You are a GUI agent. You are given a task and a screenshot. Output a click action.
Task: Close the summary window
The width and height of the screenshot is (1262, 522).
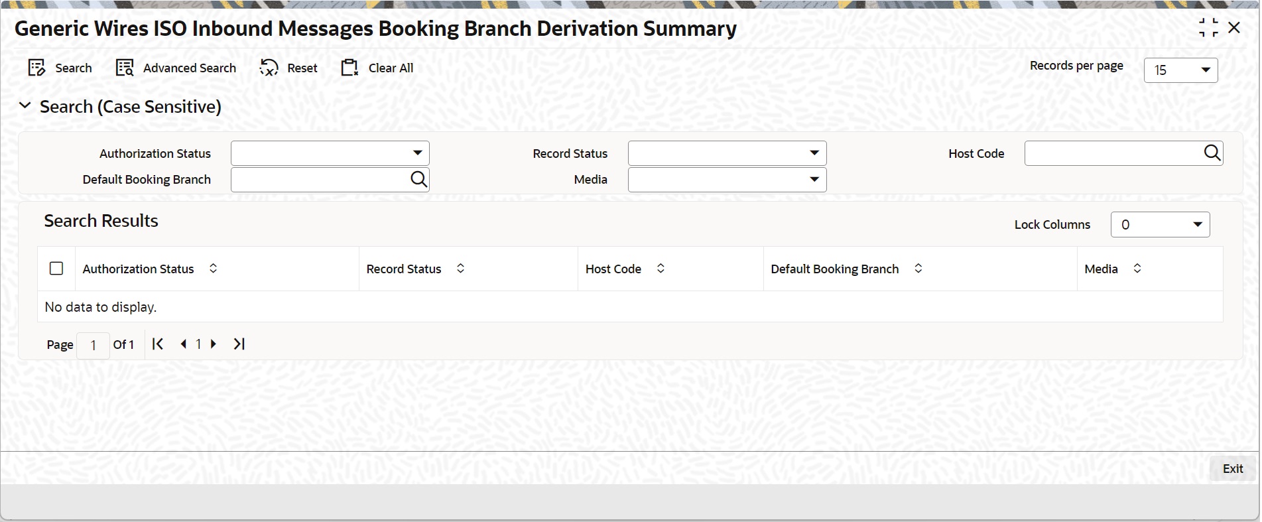(1234, 28)
